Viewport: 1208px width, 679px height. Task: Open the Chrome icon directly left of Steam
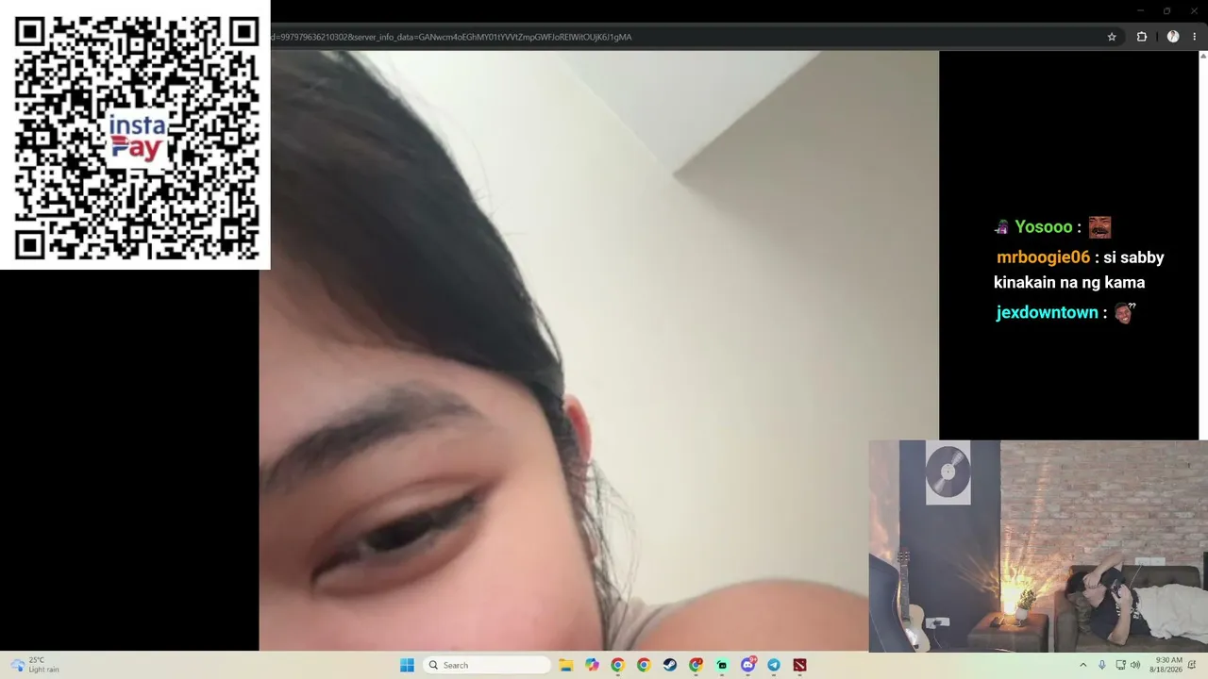644,665
